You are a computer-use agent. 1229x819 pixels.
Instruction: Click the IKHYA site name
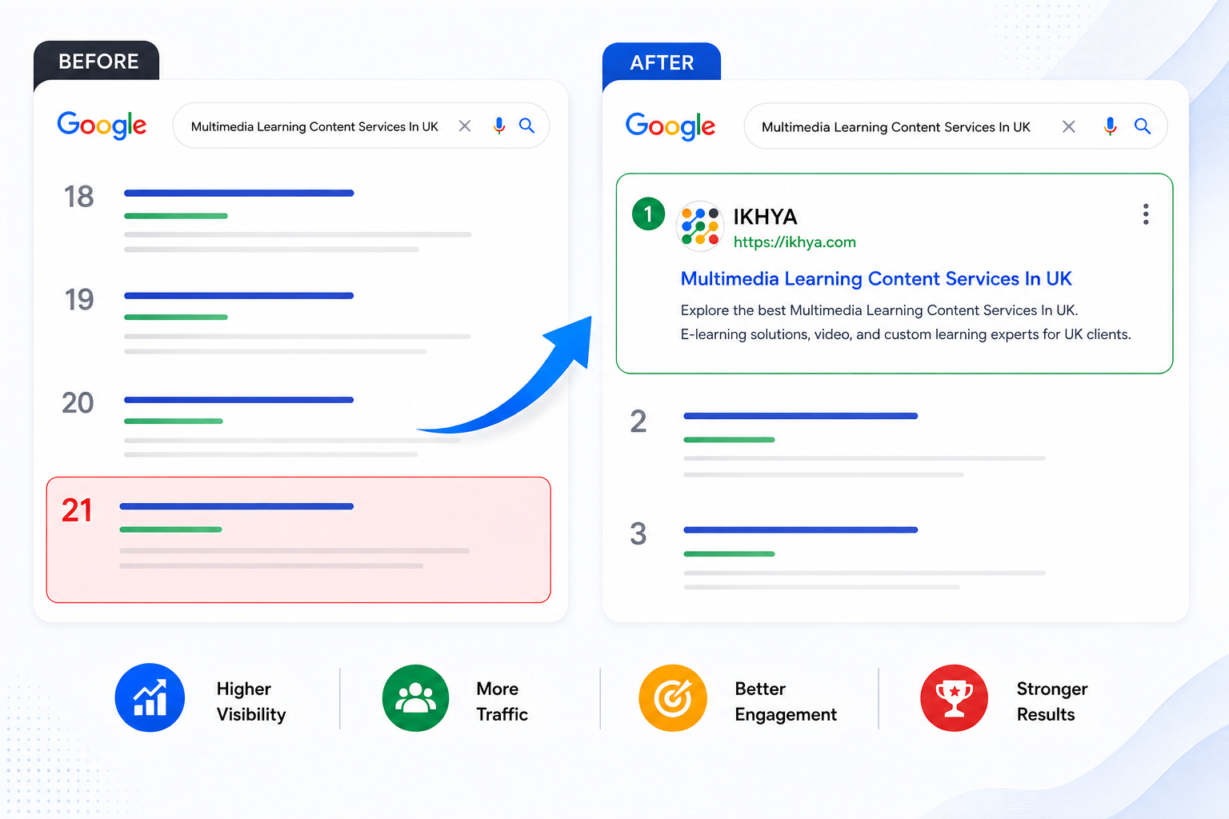765,217
